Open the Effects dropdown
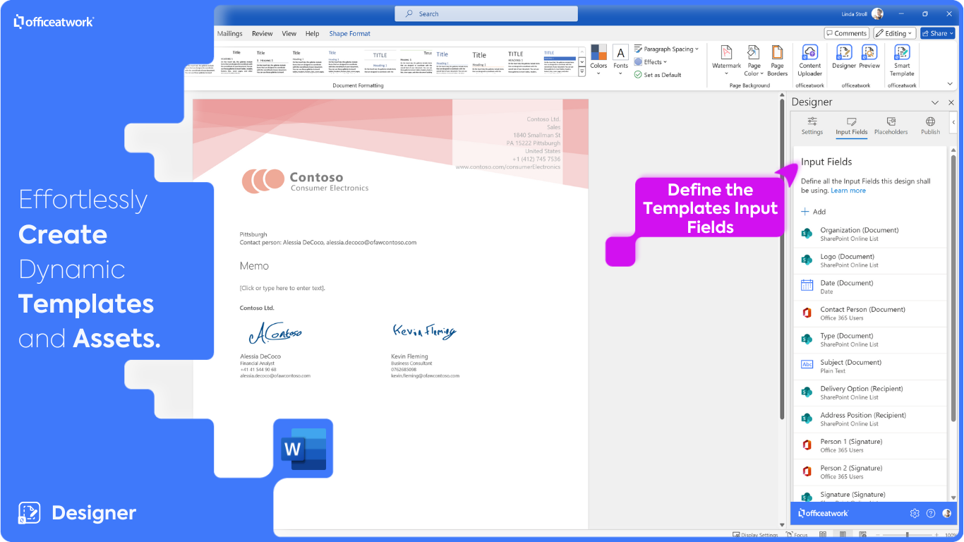964x542 pixels. (650, 62)
